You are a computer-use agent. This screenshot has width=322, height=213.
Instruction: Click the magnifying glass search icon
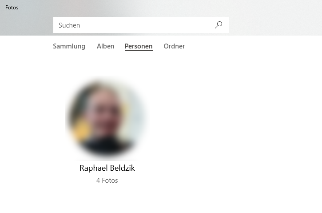click(219, 25)
